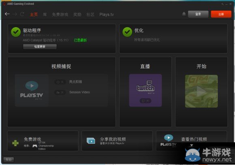Switch to the 主页 tab

click(34, 15)
